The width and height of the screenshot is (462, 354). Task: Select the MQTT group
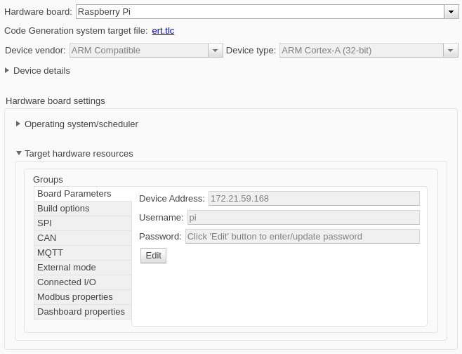pos(50,253)
